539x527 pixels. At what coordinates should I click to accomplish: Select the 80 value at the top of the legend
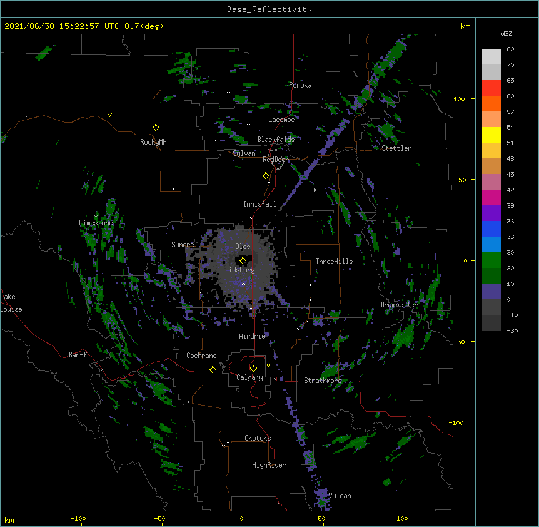tap(510, 49)
